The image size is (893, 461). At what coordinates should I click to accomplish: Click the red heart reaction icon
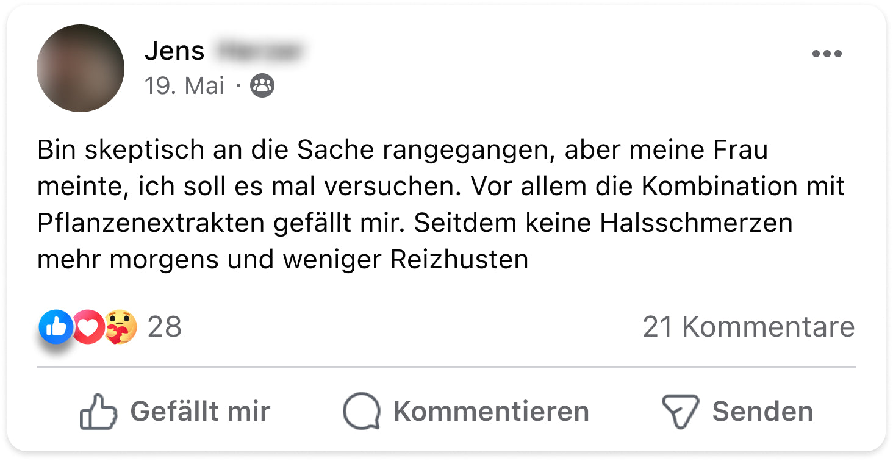[89, 327]
